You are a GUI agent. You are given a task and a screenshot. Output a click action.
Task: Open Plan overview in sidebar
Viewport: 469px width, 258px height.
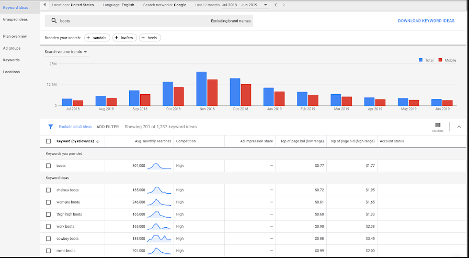15,36
